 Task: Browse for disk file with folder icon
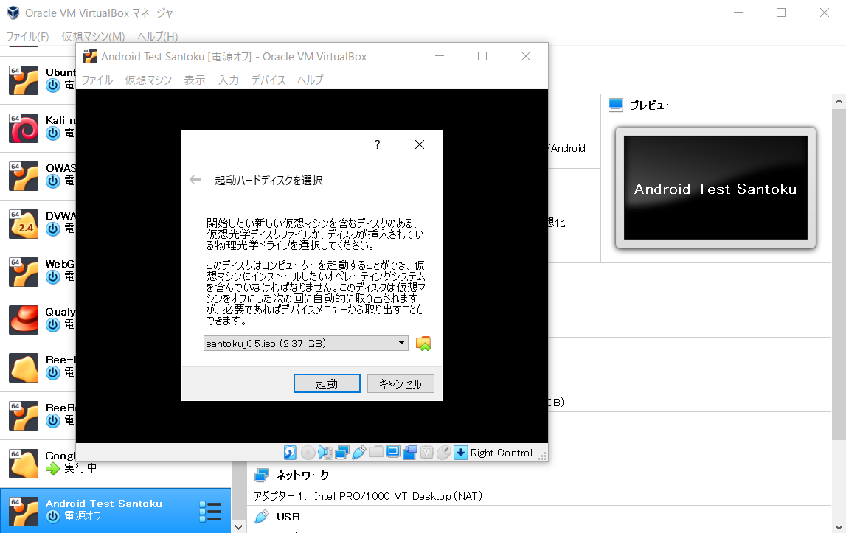tap(423, 344)
